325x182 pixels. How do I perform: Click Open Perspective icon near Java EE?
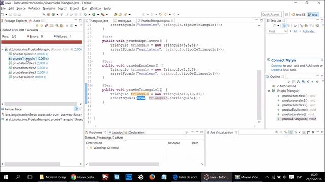[286, 15]
